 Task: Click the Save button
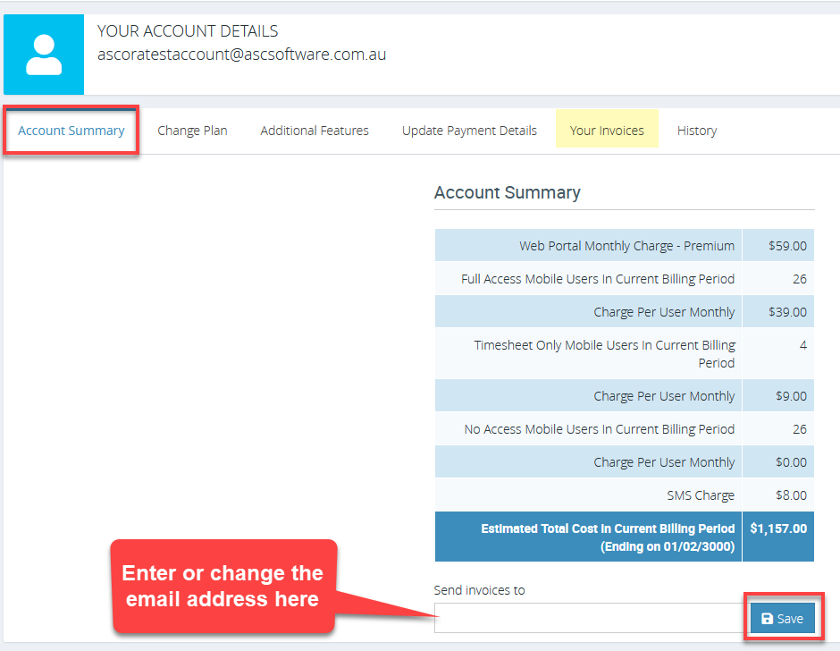[783, 618]
